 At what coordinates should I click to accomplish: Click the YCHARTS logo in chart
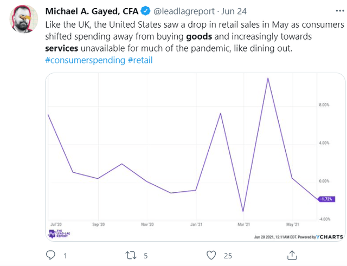[x=330, y=237]
